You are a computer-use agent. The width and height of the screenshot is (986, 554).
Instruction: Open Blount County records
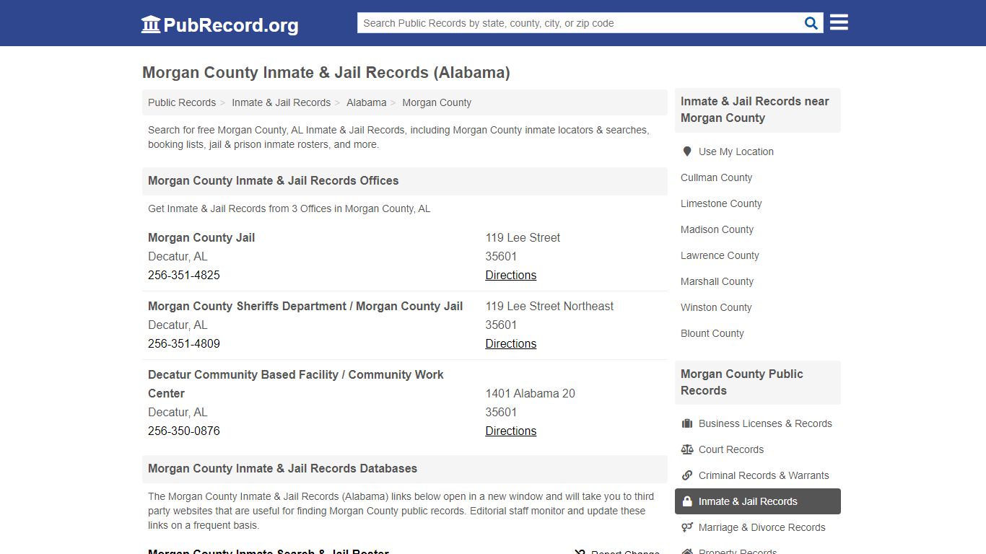[x=712, y=333]
